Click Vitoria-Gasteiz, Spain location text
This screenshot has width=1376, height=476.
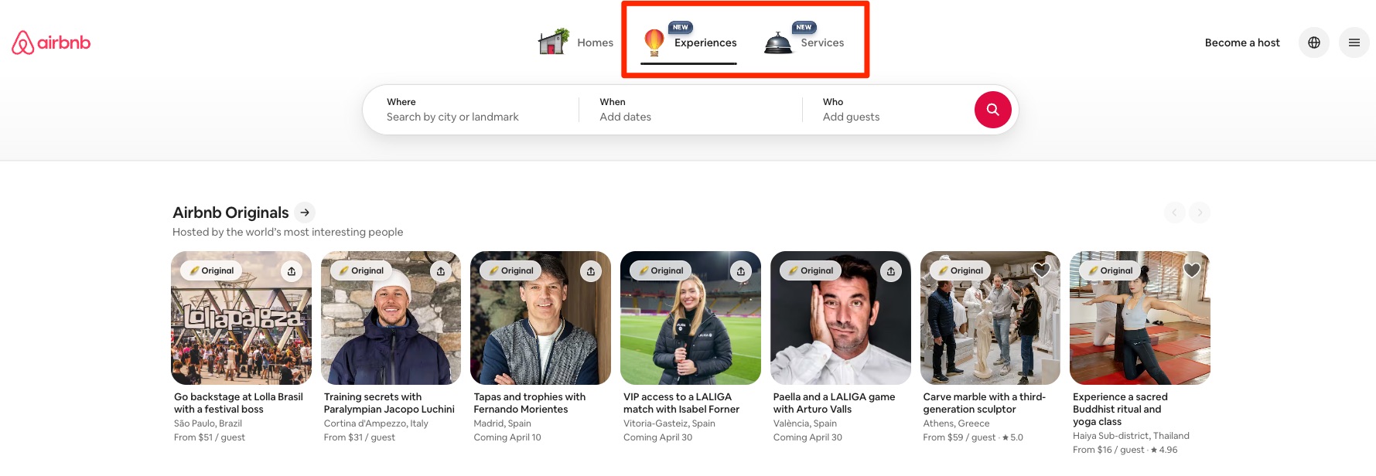(669, 423)
